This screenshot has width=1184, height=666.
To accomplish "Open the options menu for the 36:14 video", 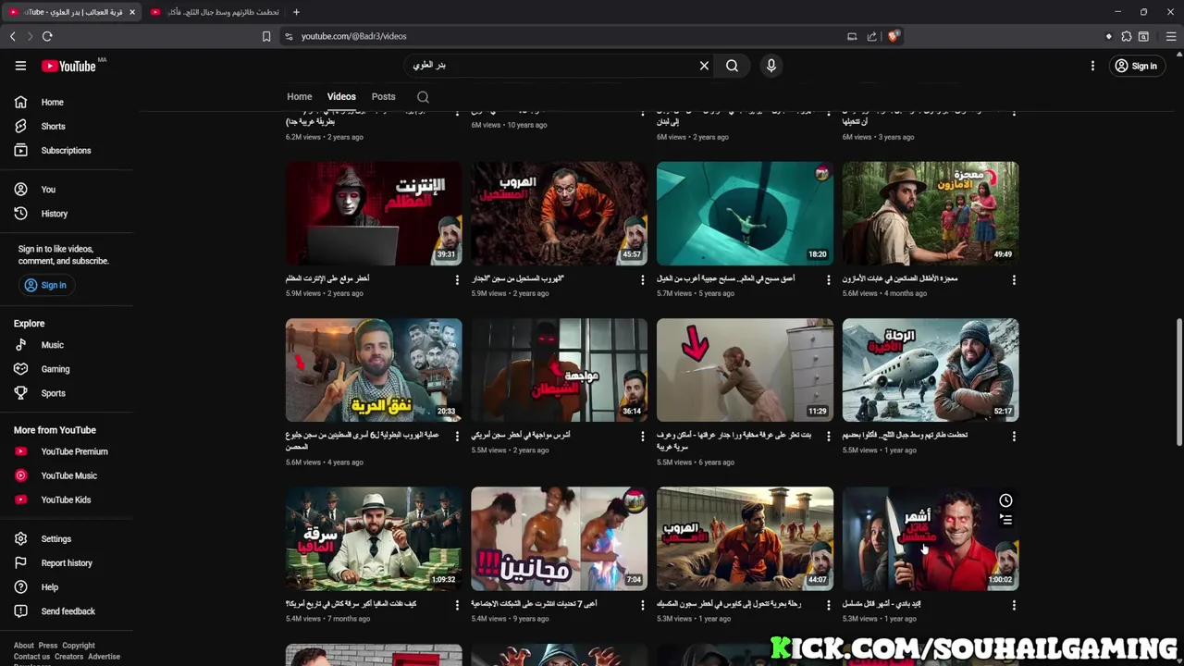I will click(643, 436).
